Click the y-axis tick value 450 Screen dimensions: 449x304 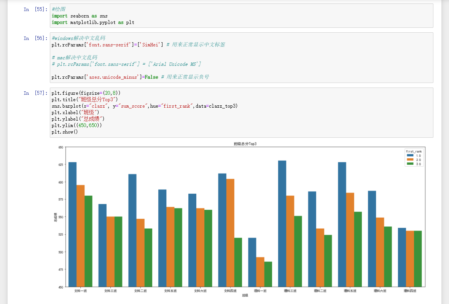click(x=61, y=287)
